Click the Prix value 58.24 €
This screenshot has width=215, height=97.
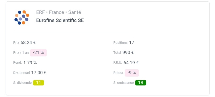pos(28,43)
